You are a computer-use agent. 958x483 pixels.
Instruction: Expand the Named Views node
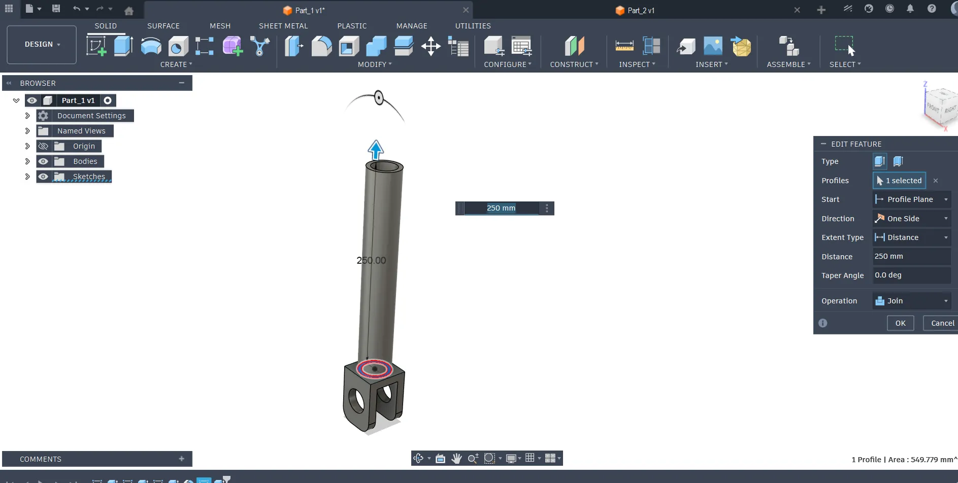pos(27,131)
